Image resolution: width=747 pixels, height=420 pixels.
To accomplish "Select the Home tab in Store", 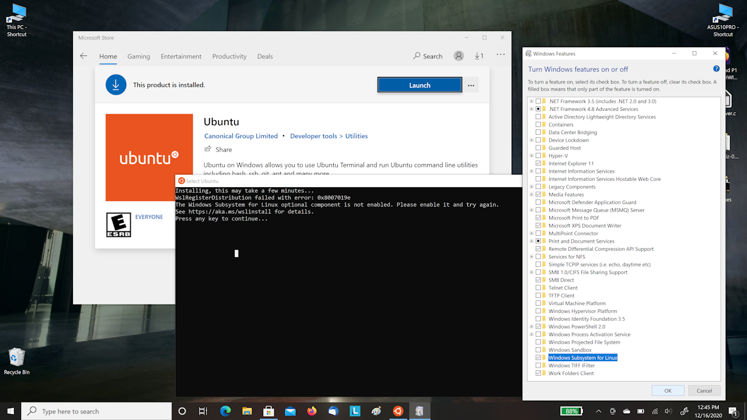I will coord(108,57).
